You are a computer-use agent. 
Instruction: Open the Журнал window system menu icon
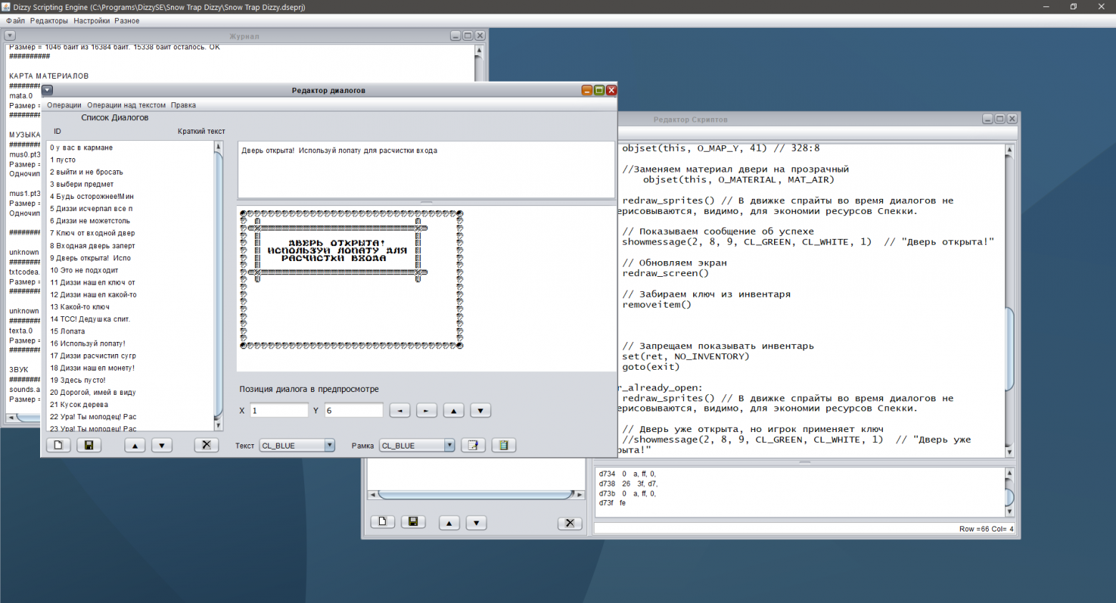click(x=10, y=36)
